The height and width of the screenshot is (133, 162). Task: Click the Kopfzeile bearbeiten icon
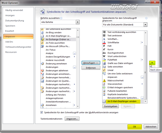(x=104, y=94)
